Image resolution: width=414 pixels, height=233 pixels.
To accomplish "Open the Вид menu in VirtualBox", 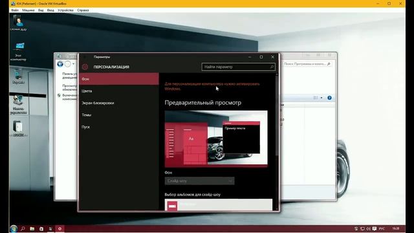I will 41,10.
